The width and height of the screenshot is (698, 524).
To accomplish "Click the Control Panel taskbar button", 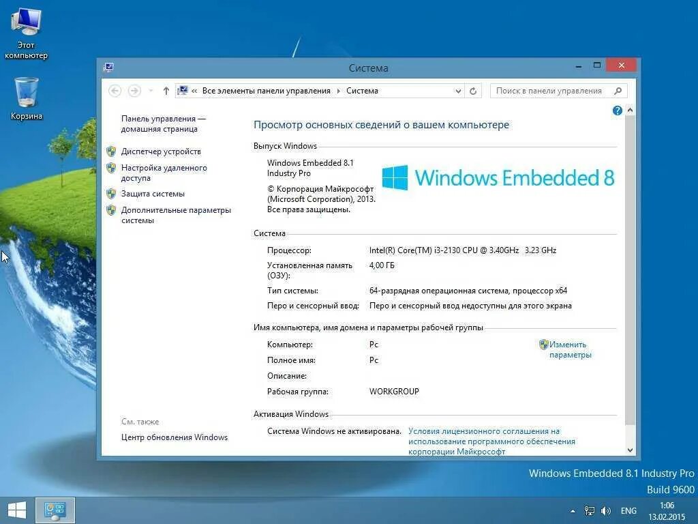I will click(55, 510).
